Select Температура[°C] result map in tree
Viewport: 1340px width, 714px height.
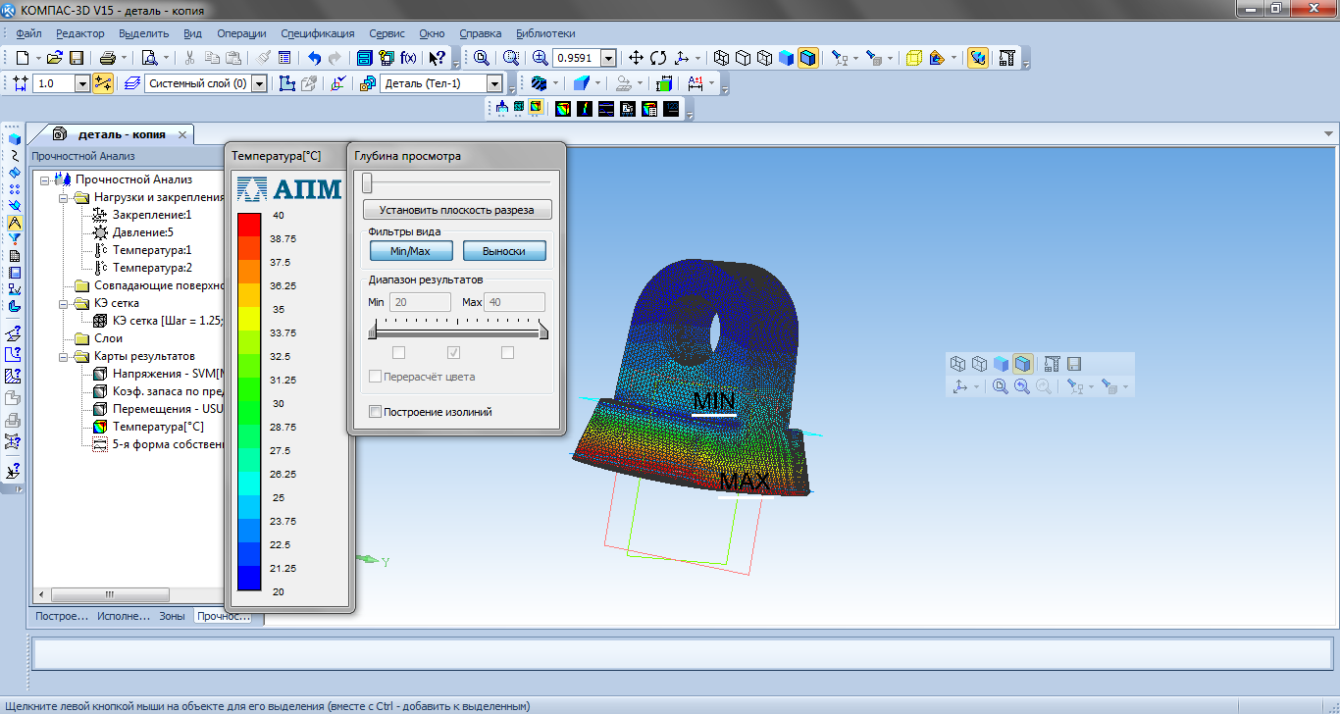158,427
